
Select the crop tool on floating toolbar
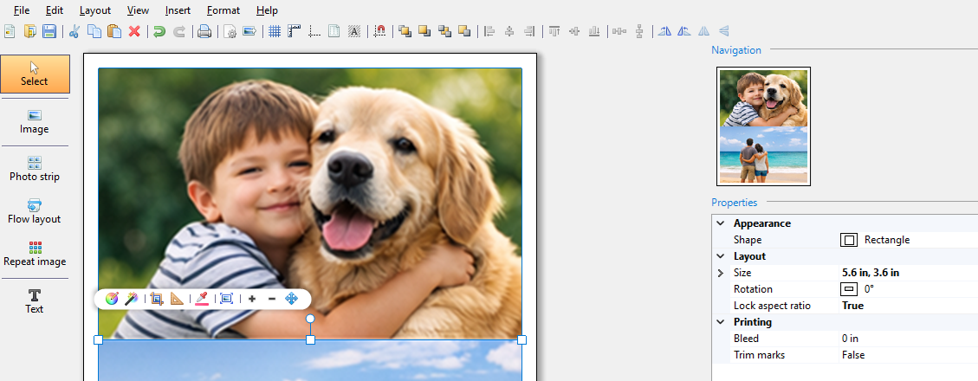pyautogui.click(x=157, y=299)
